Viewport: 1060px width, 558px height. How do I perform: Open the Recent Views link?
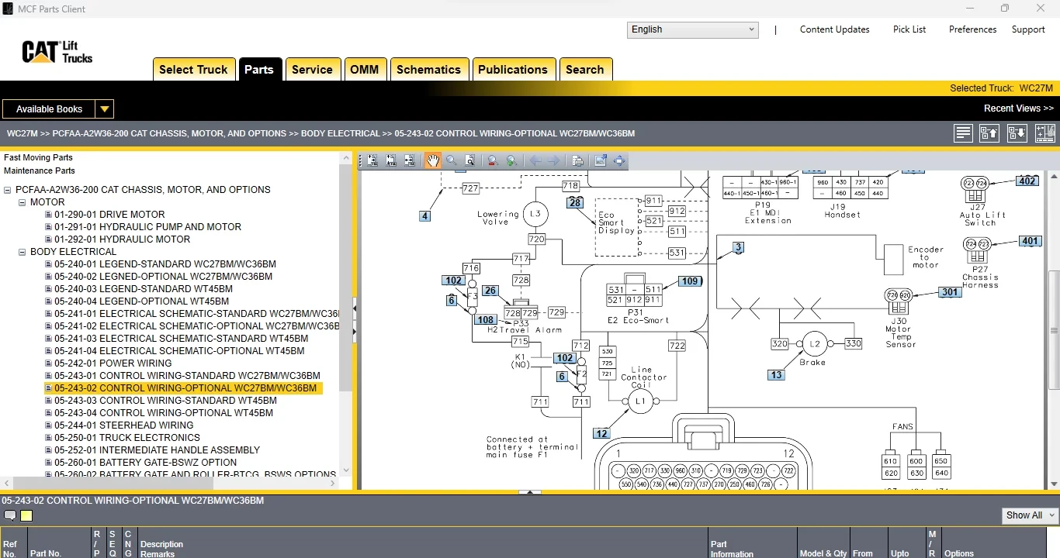click(1018, 108)
